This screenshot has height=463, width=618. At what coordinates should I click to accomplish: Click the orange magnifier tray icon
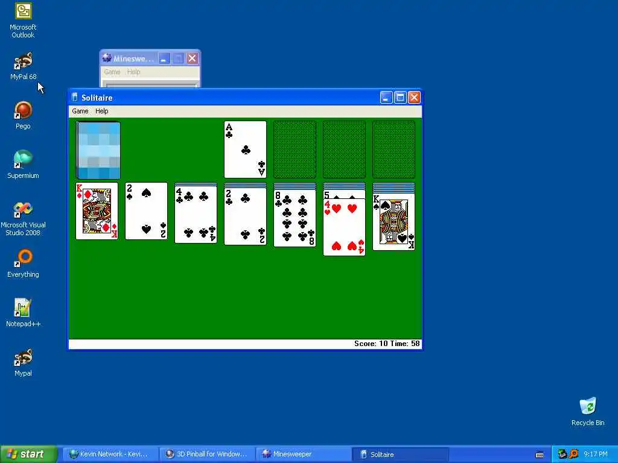574,454
